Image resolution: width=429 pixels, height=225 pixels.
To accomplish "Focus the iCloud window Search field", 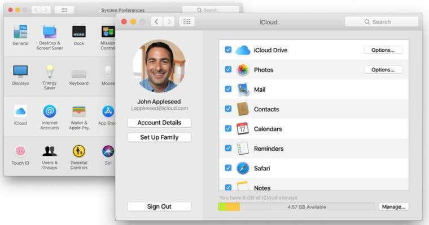I will click(x=382, y=22).
